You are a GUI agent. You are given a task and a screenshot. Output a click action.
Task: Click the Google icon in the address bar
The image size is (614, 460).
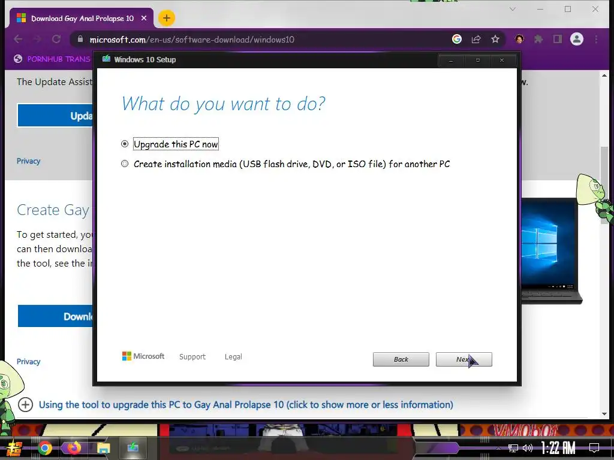click(x=456, y=39)
